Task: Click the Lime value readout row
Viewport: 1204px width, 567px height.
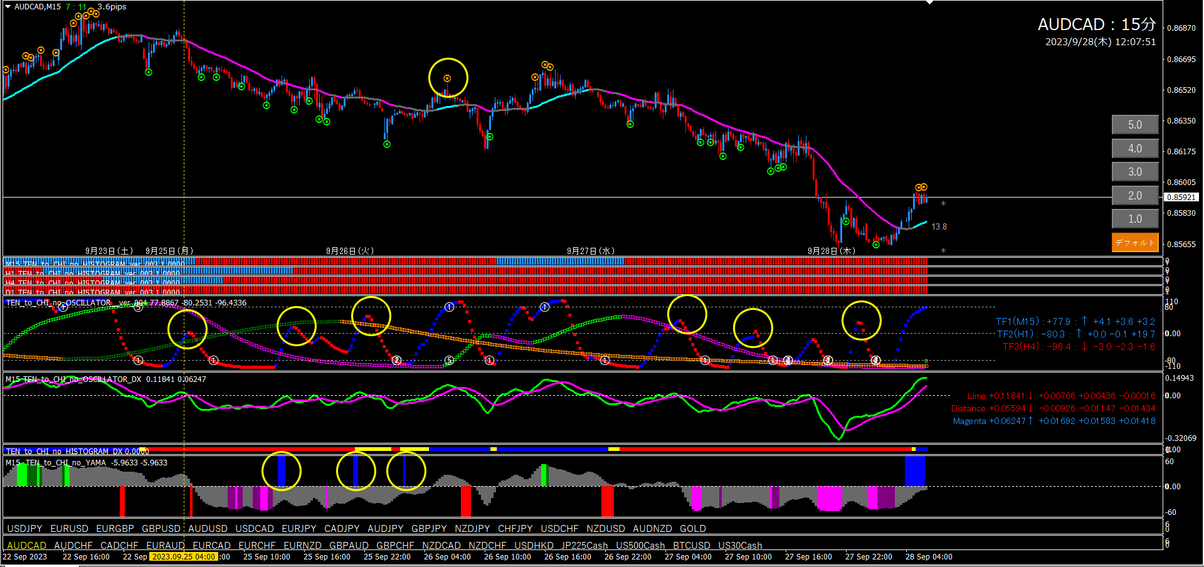Action: [1061, 396]
